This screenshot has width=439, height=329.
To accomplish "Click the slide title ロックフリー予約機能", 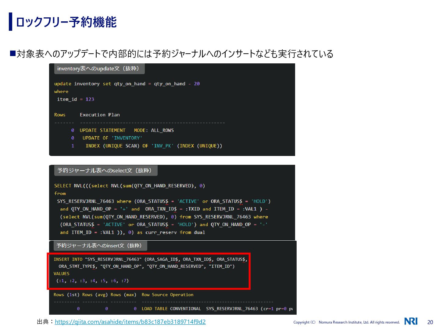I will pyautogui.click(x=66, y=22).
